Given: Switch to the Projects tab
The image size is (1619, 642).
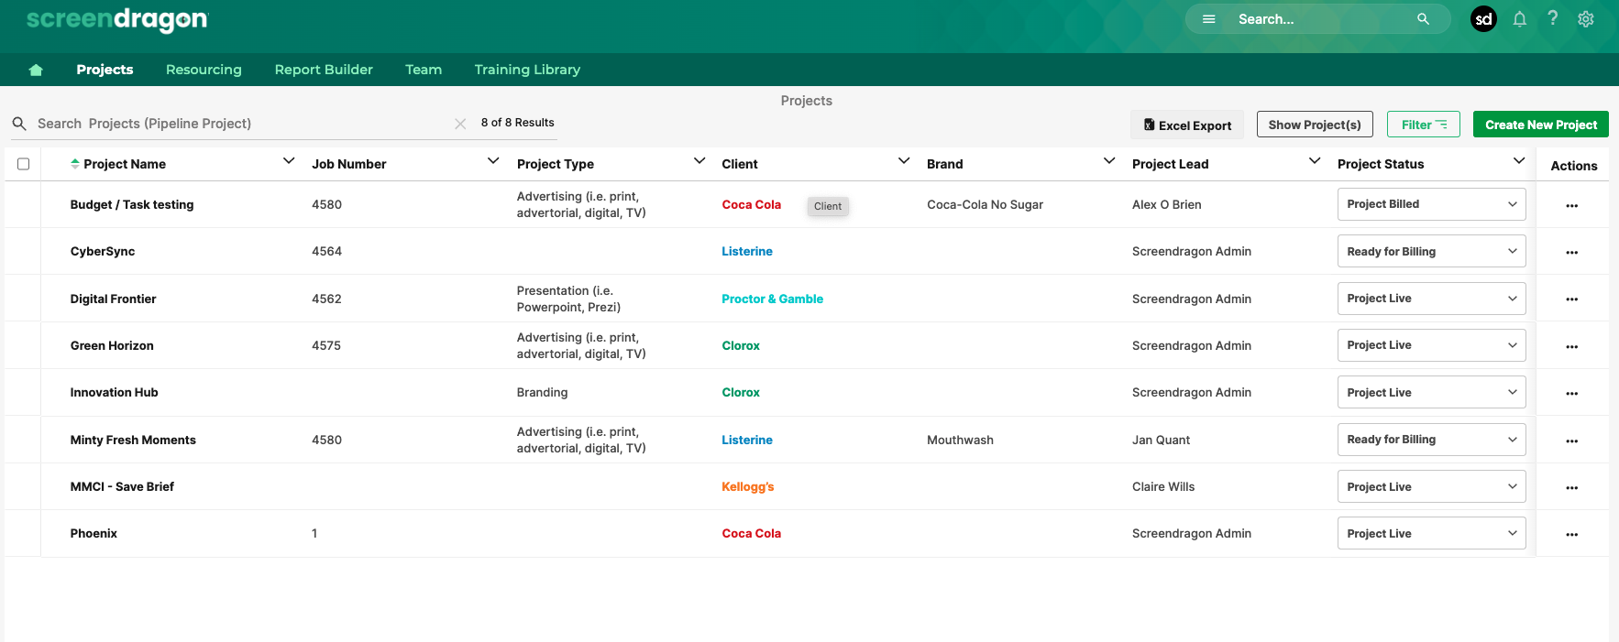Looking at the screenshot, I should click(105, 70).
